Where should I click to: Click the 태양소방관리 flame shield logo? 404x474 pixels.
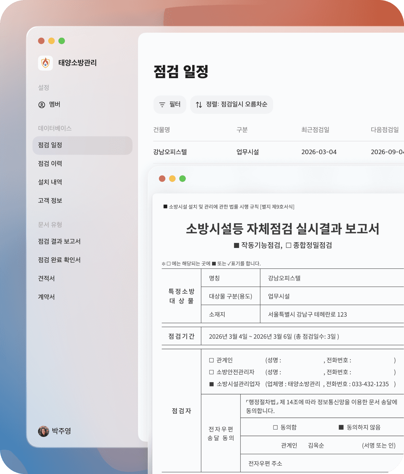pyautogui.click(x=45, y=63)
